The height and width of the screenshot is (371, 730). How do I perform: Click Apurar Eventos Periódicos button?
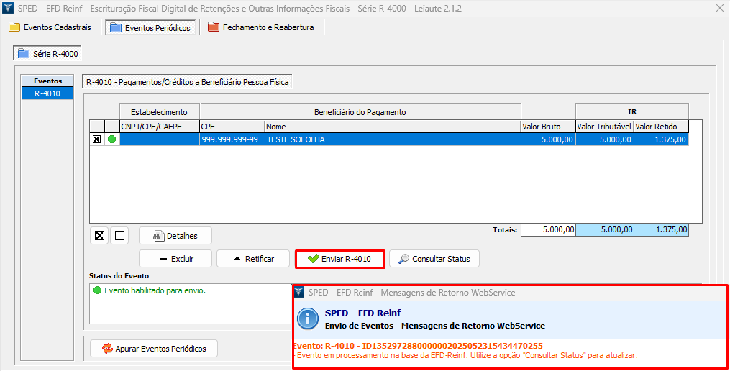click(153, 349)
